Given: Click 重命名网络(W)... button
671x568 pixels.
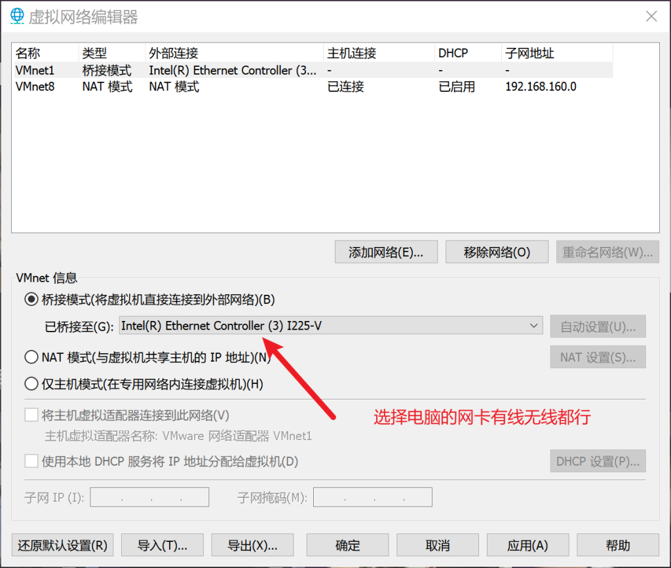Looking at the screenshot, I should pos(607,252).
